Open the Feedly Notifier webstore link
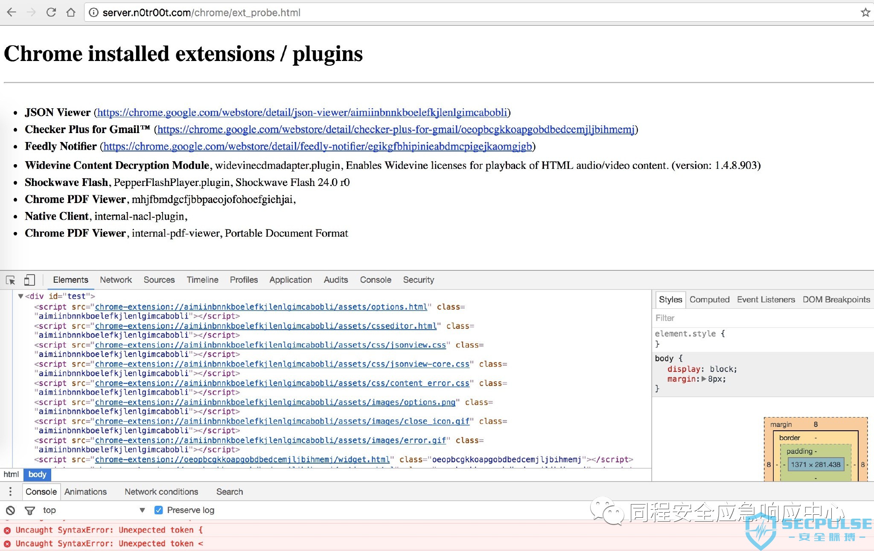The width and height of the screenshot is (874, 551). pos(318,147)
